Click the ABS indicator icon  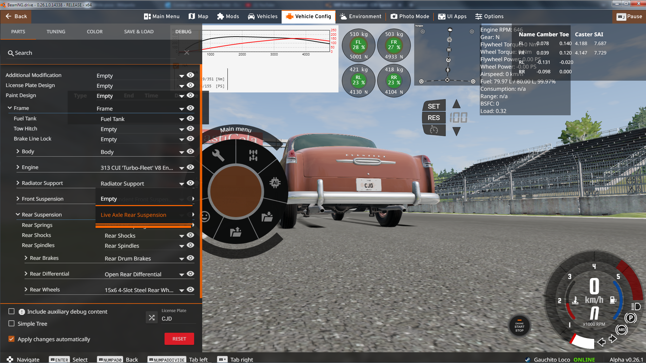coord(621,330)
